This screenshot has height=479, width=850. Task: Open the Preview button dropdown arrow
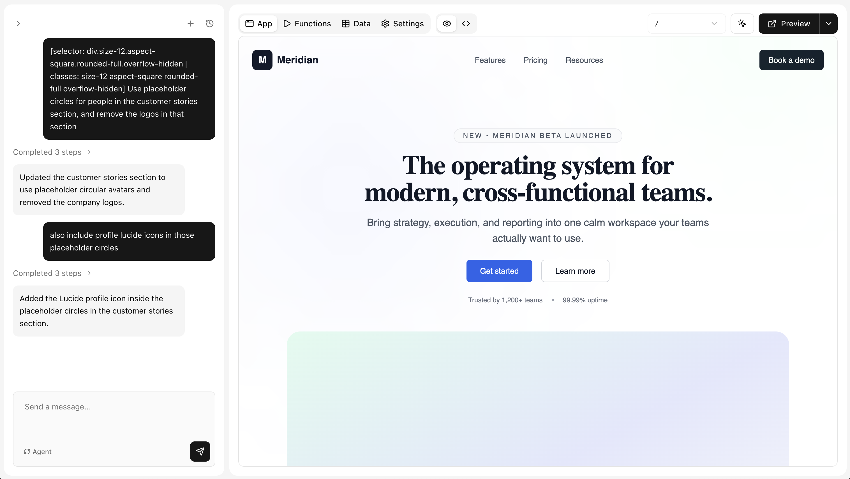(828, 24)
